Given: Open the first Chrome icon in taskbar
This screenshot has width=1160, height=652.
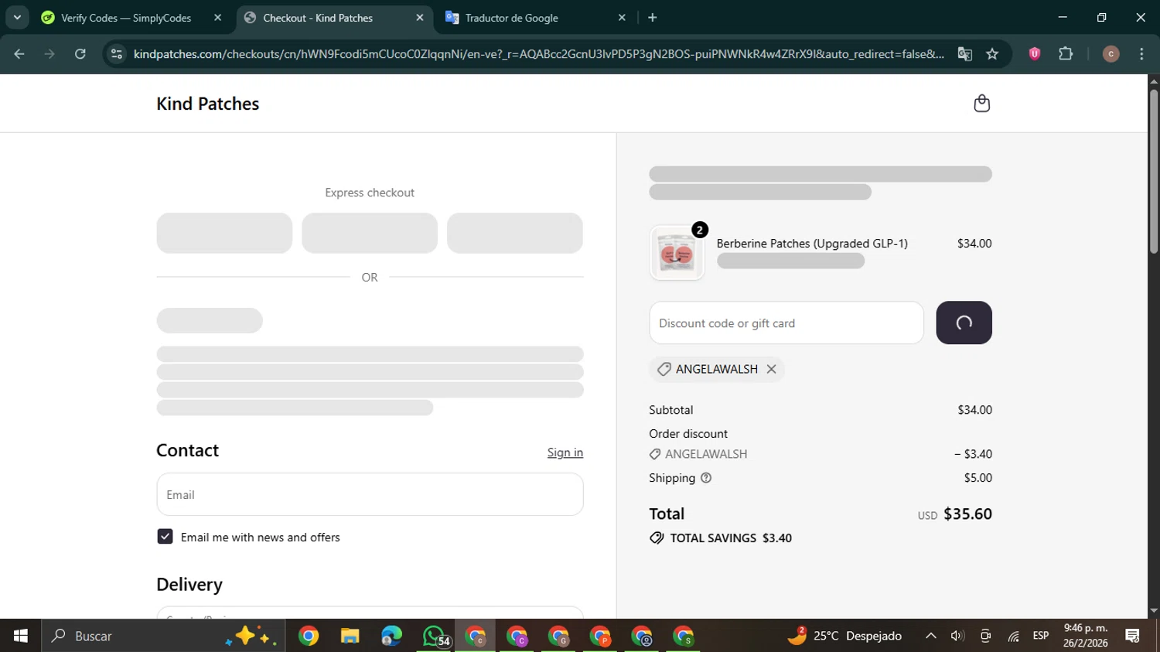Looking at the screenshot, I should 309,636.
